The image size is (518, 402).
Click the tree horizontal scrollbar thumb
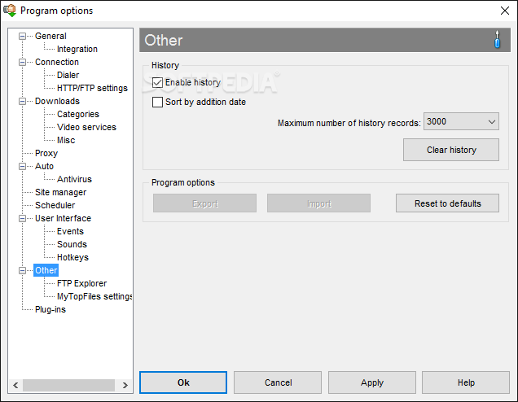point(68,385)
